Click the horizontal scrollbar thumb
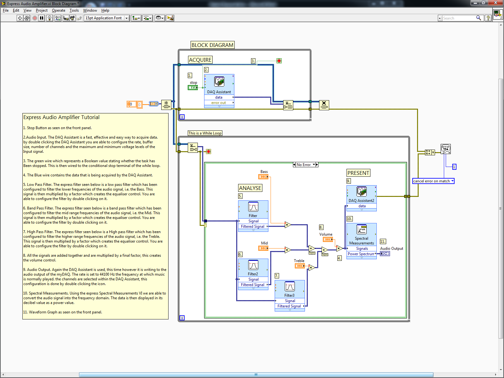 (x=256, y=375)
